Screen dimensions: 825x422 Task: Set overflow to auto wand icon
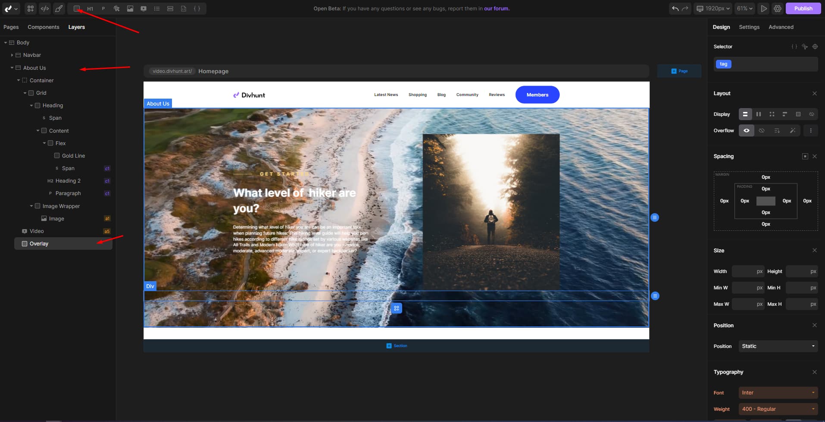792,130
